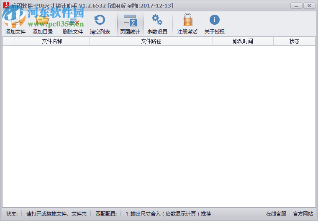Image resolution: width=318 pixels, height=221 pixels.
Task: Click the 1-输出尺寸舍入 matching config text
Action: pos(168,214)
